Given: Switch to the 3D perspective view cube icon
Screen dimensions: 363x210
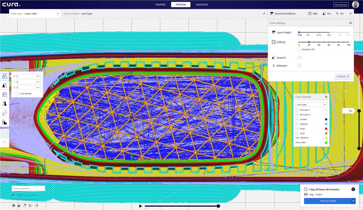Looking at the screenshot, I should pyautogui.click(x=14, y=205).
